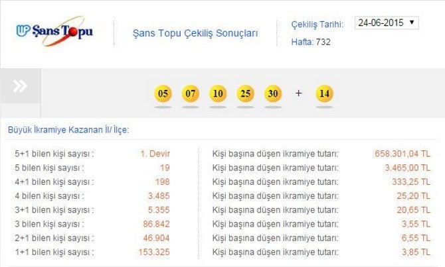445x267 pixels.
Task: Click the 658.301,04 TL prize amount
Action: [x=405, y=154]
